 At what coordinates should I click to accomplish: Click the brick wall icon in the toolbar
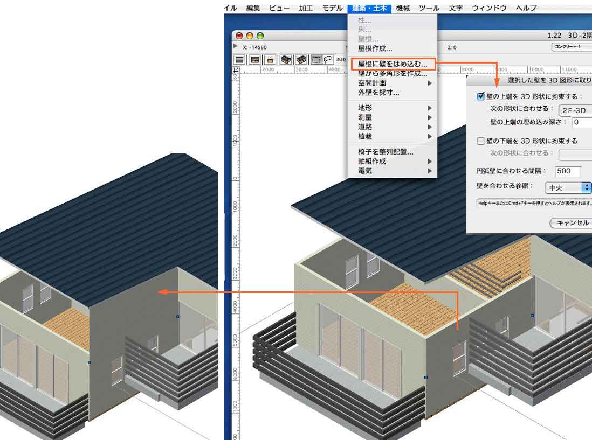pos(254,60)
